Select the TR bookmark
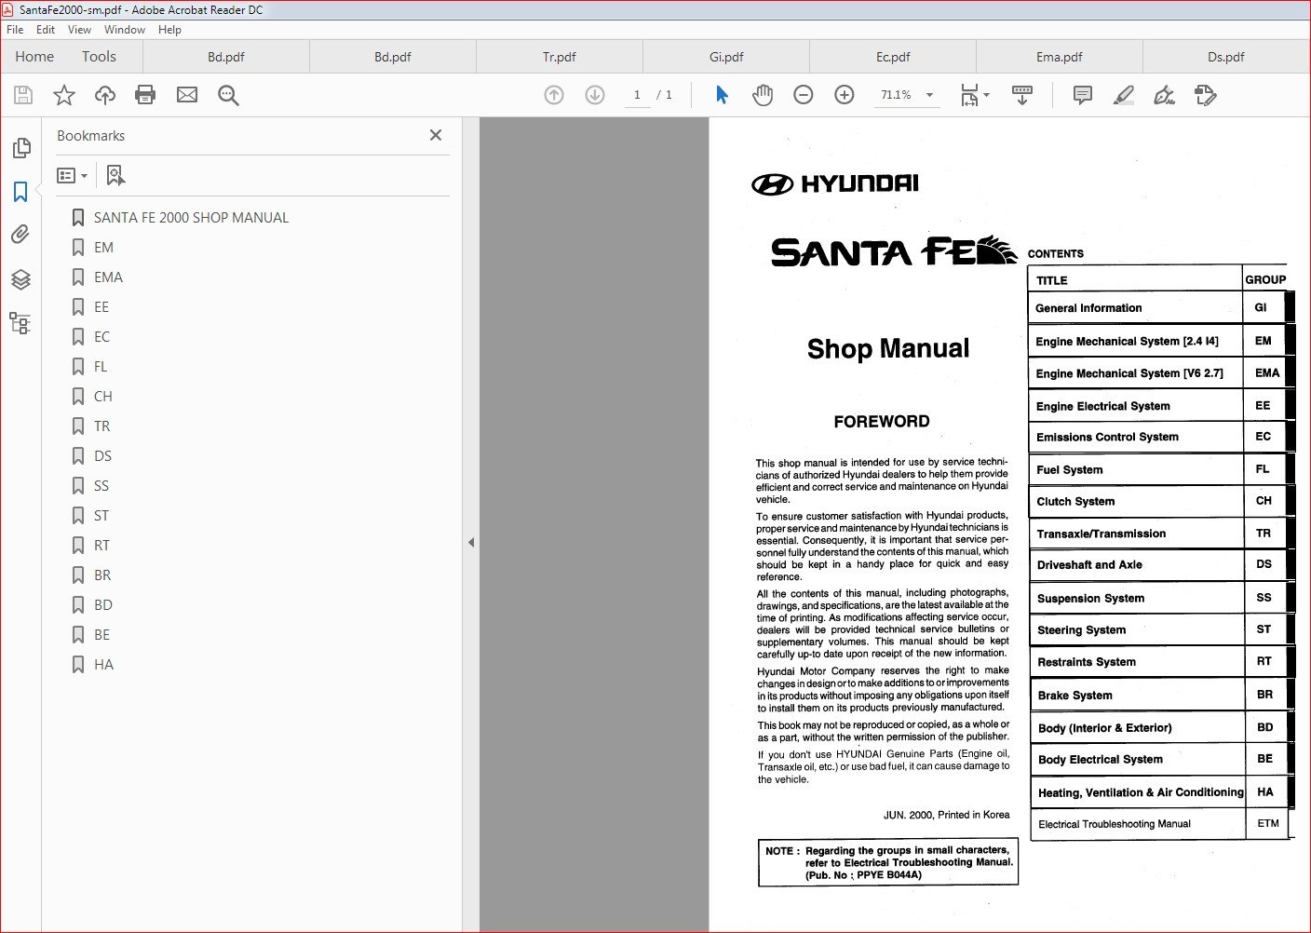The image size is (1311, 933). point(101,426)
